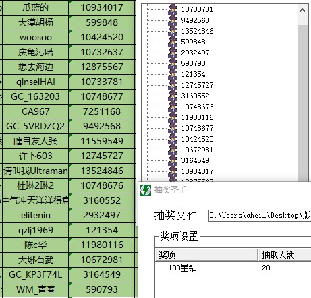Click the user icon beside 3164549 in list
The width and height of the screenshot is (311, 298).
click(x=173, y=160)
